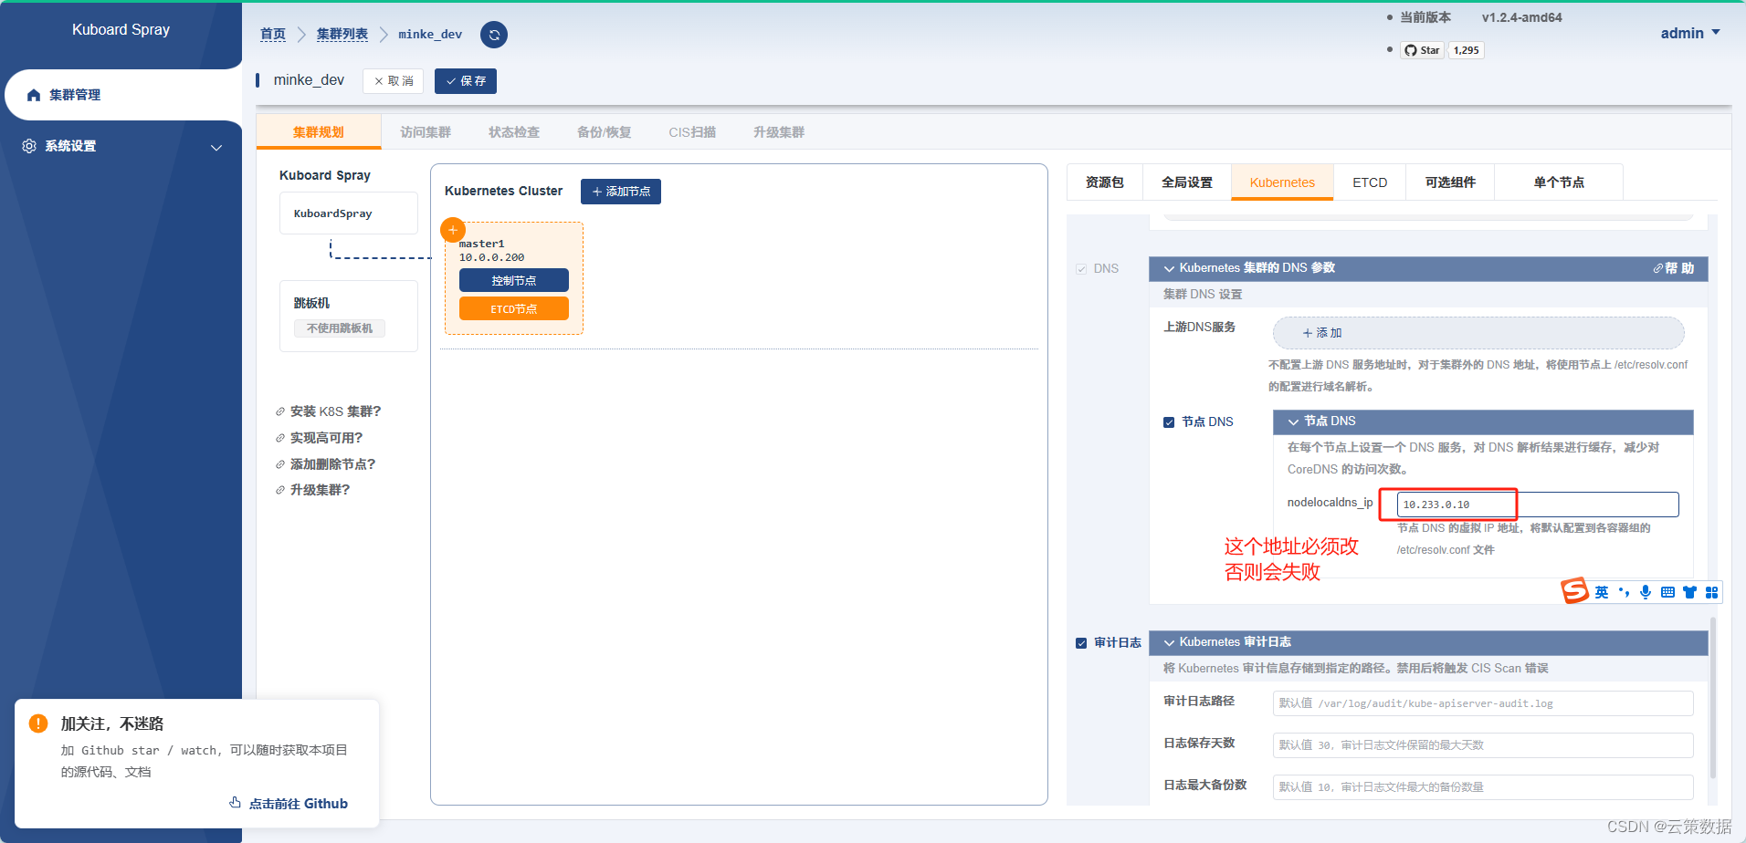Switch to the 访问集群 tab
Image resolution: width=1746 pixels, height=843 pixels.
pyautogui.click(x=426, y=132)
